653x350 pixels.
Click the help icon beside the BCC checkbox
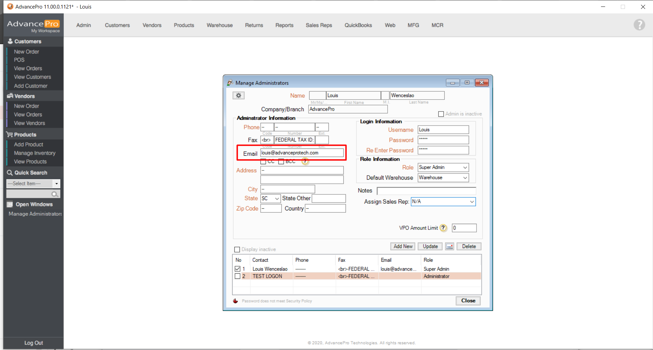305,161
